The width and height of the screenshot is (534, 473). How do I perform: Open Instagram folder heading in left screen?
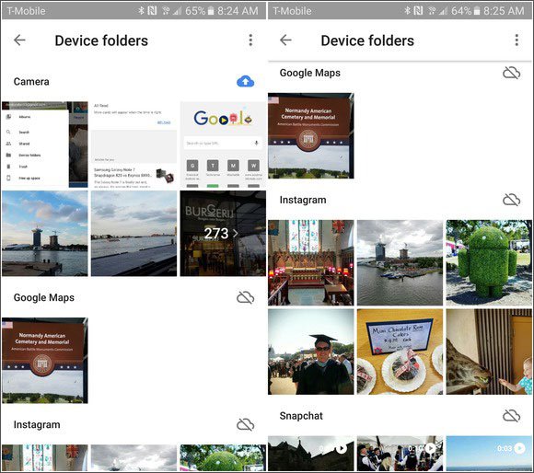(37, 424)
